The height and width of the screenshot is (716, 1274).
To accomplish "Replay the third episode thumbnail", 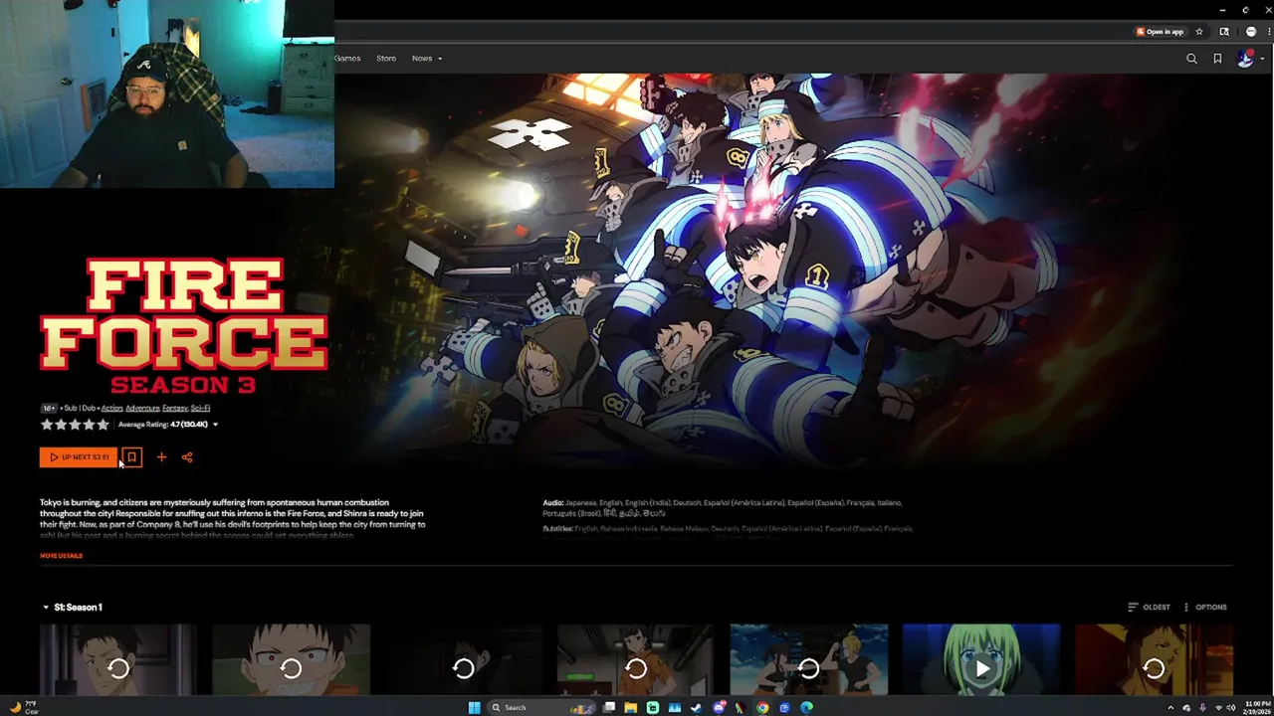I will (x=463, y=668).
